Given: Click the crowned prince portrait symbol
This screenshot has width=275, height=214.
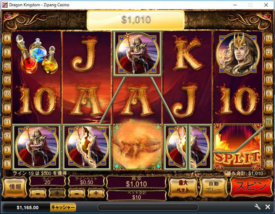Looking at the screenshot, I should coord(238,54).
